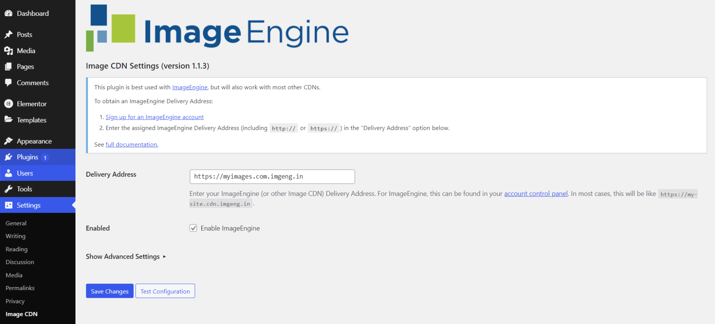The height and width of the screenshot is (324, 715).
Task: Click the Enable ImageEngine label text
Action: [x=230, y=228]
